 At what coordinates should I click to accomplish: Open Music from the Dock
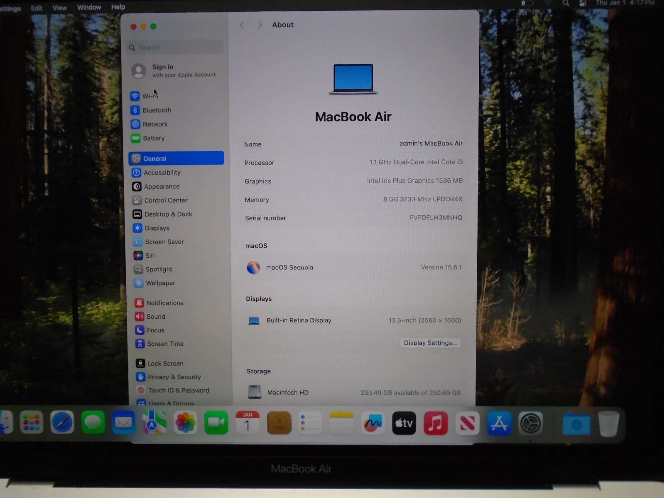(x=436, y=423)
